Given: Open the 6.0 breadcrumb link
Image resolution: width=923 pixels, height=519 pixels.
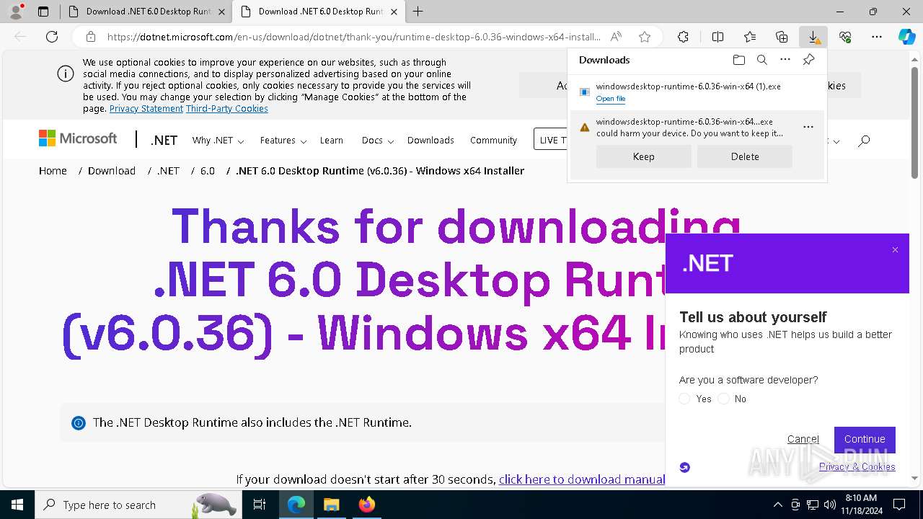Looking at the screenshot, I should pos(208,171).
